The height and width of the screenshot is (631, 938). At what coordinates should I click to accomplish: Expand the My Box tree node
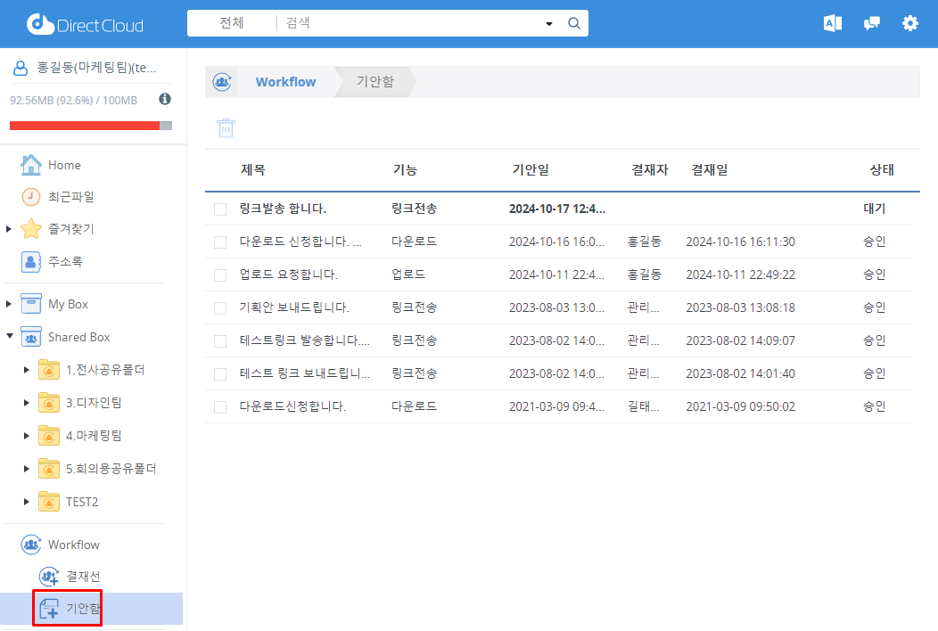[9, 305]
